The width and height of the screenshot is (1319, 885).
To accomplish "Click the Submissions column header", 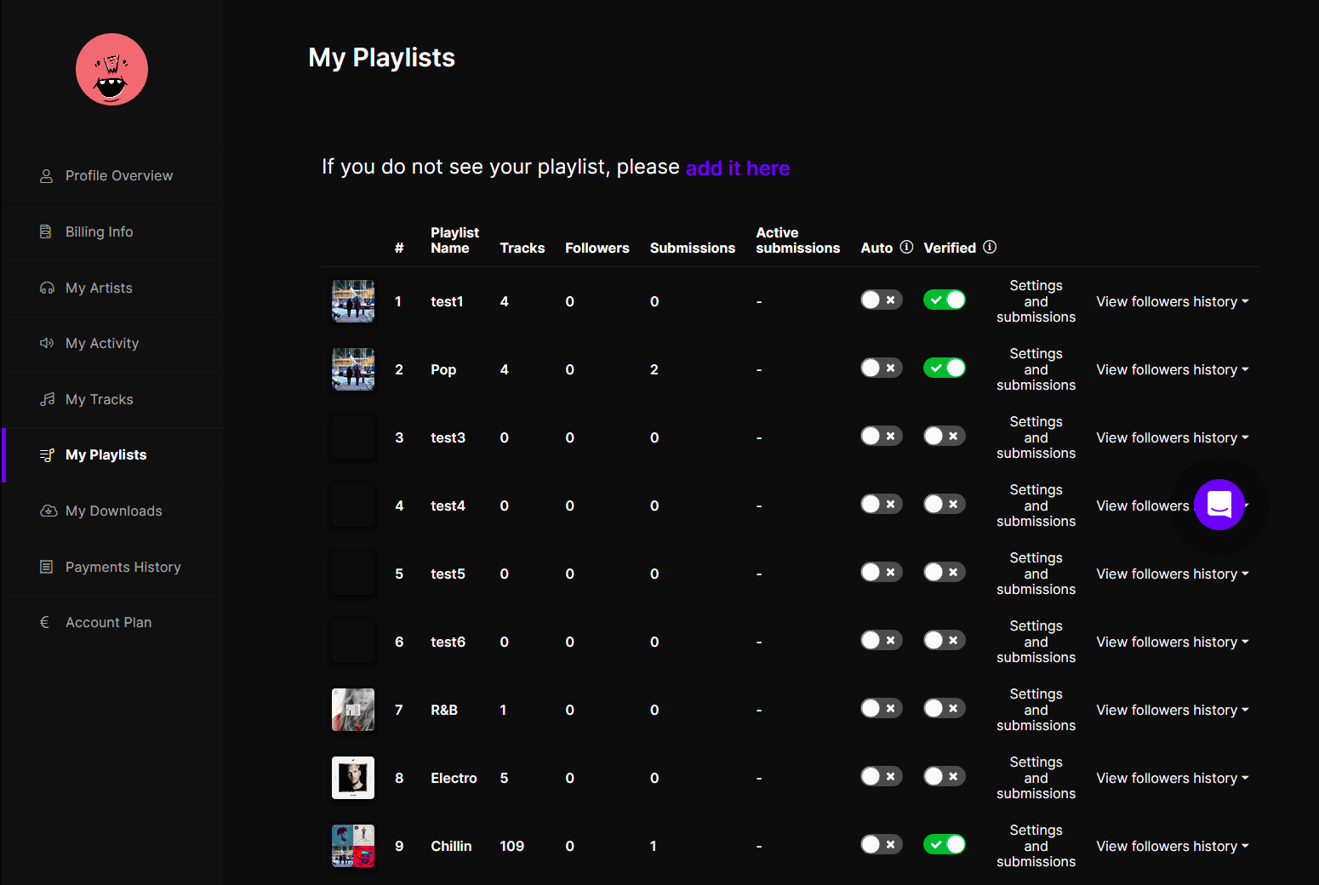I will coord(693,248).
